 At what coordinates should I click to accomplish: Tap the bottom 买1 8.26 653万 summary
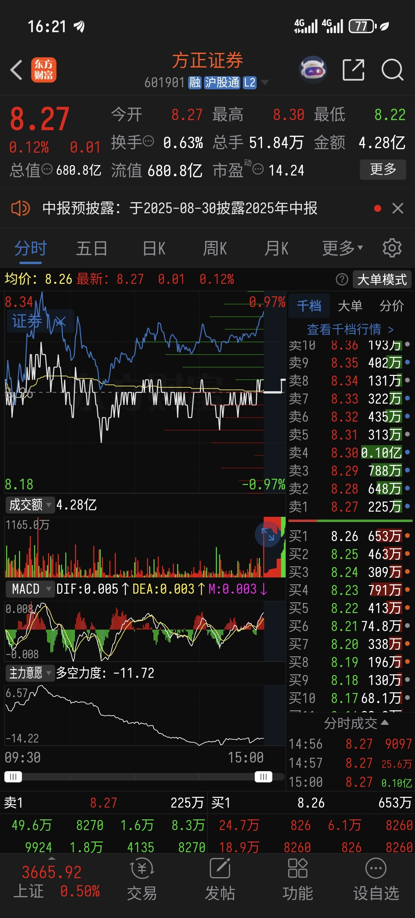coord(311,802)
